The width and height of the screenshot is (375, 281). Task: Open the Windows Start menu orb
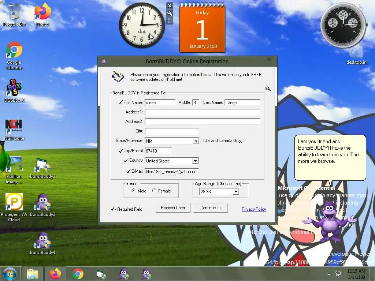(10, 274)
